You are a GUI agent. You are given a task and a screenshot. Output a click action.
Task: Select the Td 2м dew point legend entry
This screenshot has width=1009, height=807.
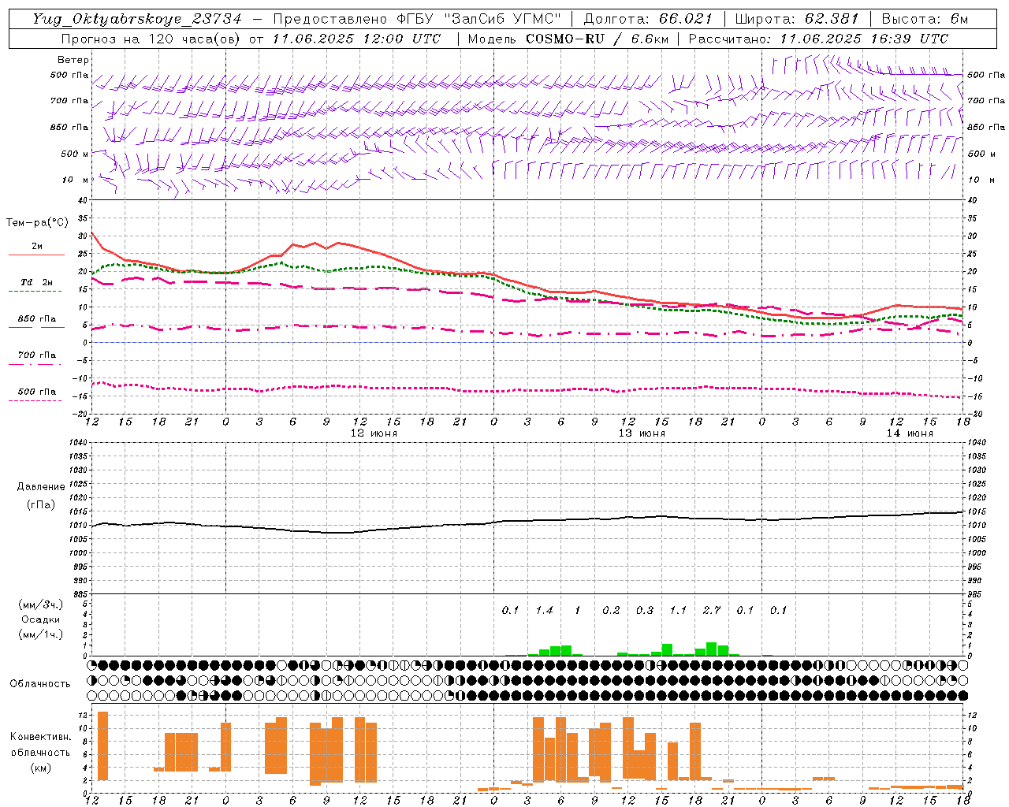coord(37,282)
